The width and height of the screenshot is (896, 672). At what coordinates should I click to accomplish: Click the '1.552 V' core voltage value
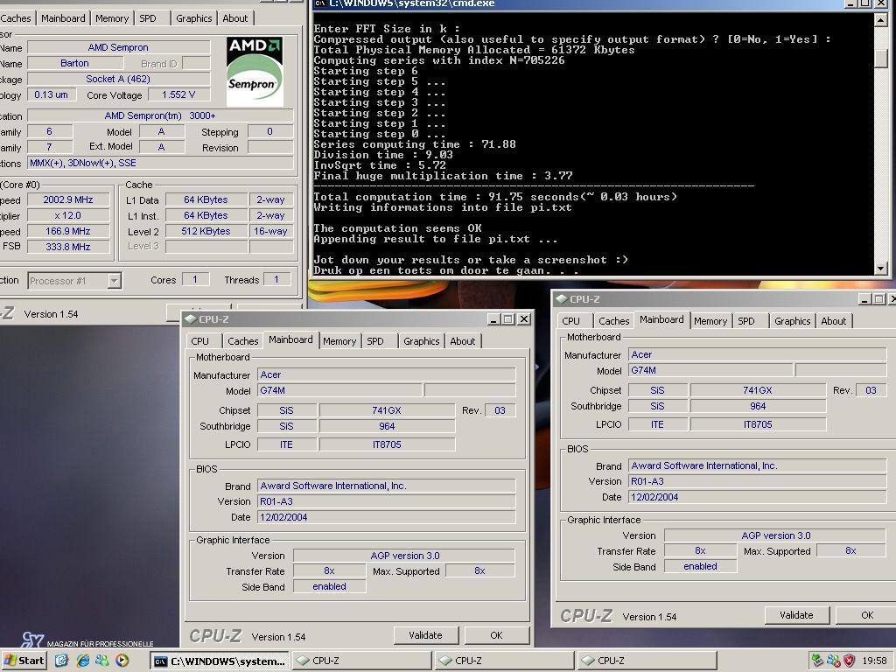pyautogui.click(x=178, y=94)
